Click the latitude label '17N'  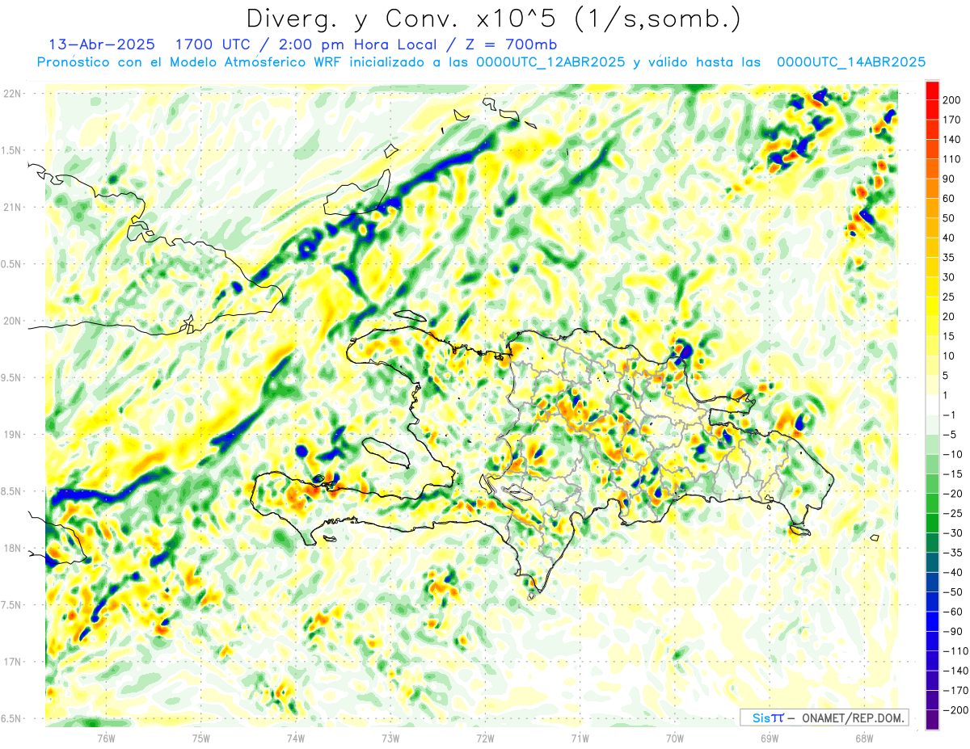pos(14,662)
